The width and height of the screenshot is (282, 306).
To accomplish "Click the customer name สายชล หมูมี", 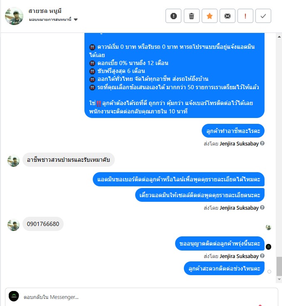I will (45, 11).
